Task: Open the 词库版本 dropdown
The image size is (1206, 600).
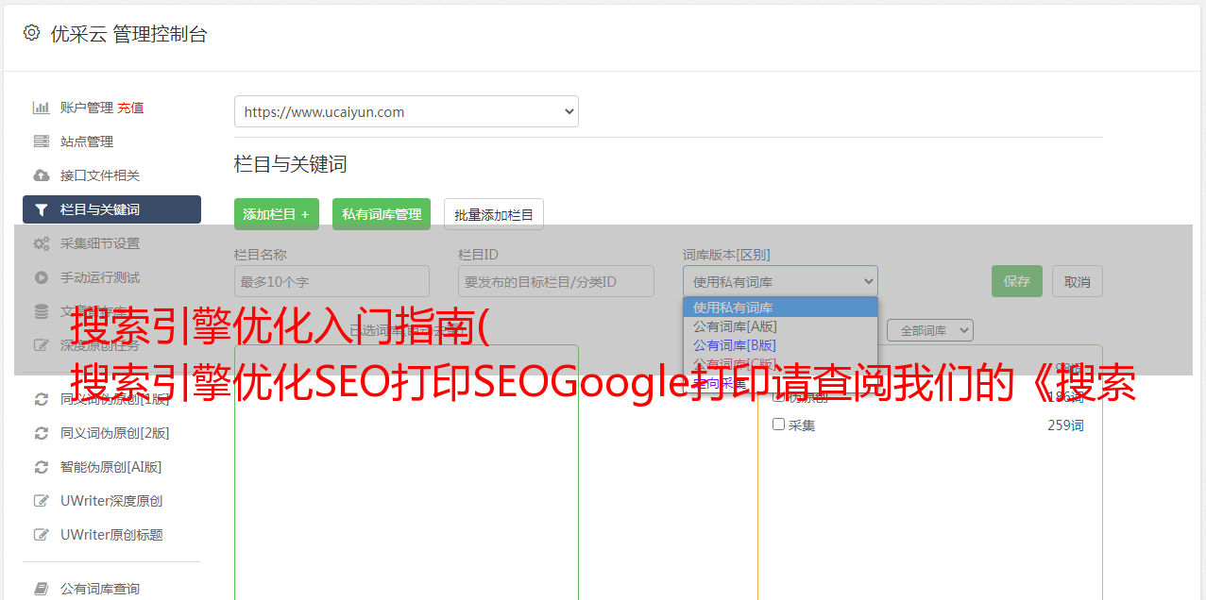Action: tap(780, 281)
